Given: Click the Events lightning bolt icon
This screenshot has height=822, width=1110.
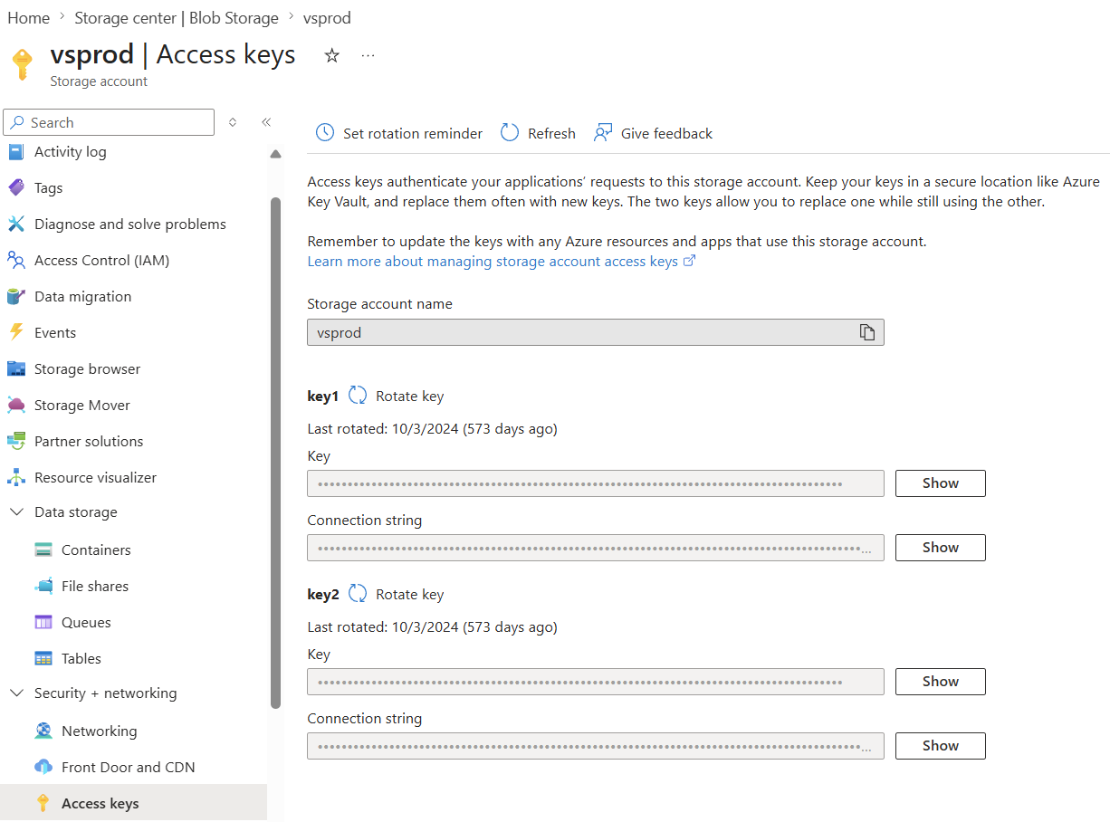Looking at the screenshot, I should coord(16,332).
